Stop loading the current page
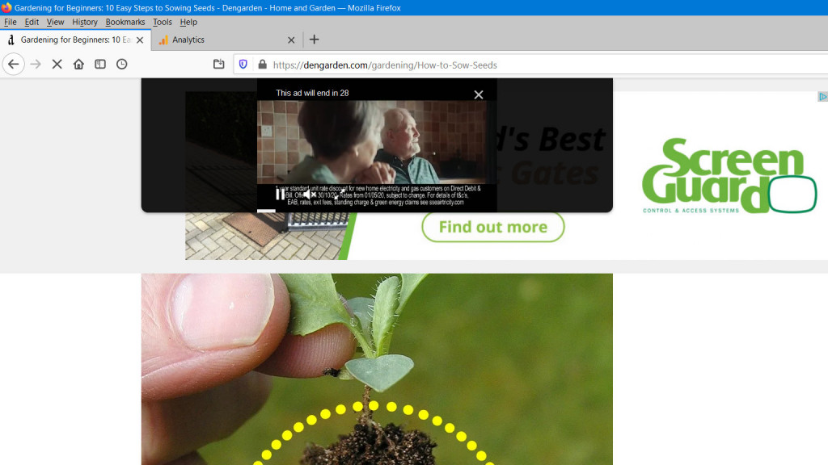Viewport: 828px width, 465px height. pos(57,65)
